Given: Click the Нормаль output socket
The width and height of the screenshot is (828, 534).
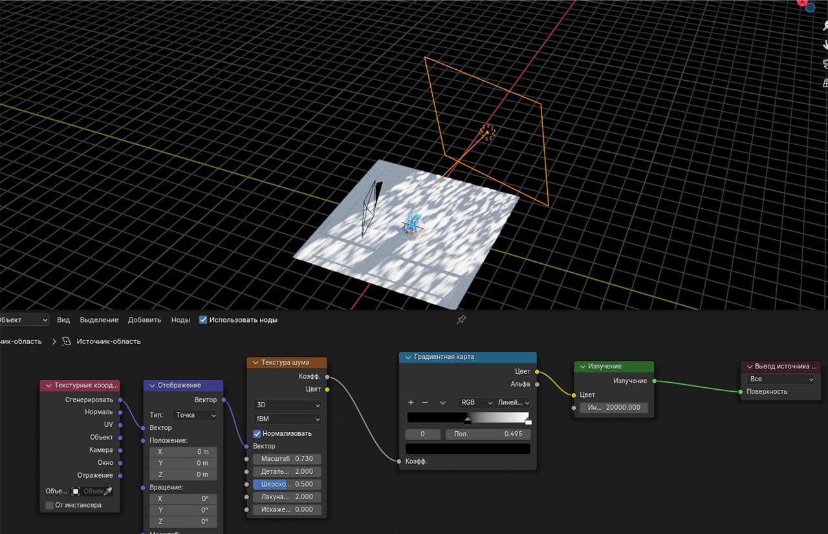Looking at the screenshot, I should point(120,412).
